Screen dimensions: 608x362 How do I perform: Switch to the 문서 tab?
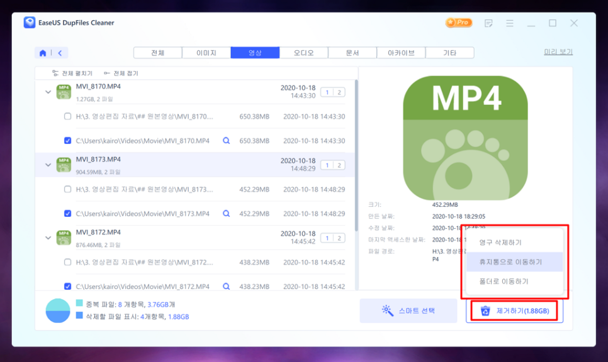(x=352, y=53)
